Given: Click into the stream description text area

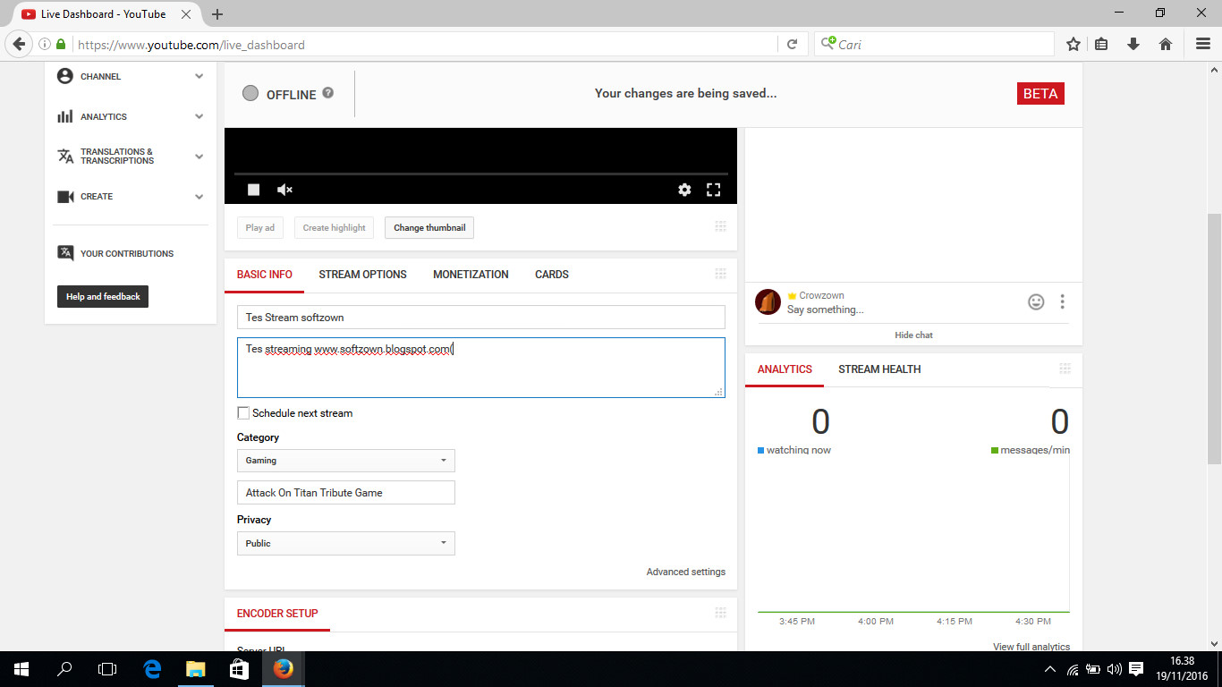Looking at the screenshot, I should (481, 368).
